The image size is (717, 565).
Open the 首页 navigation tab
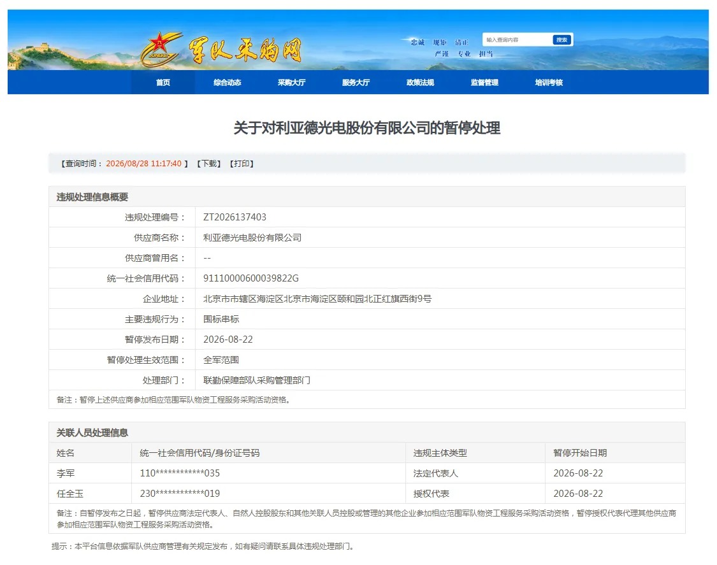point(163,82)
